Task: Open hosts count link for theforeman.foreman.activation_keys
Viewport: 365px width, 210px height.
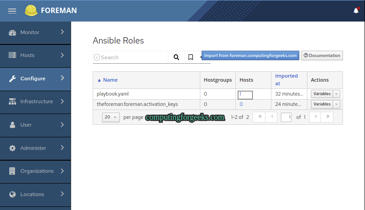Action: tap(241, 104)
